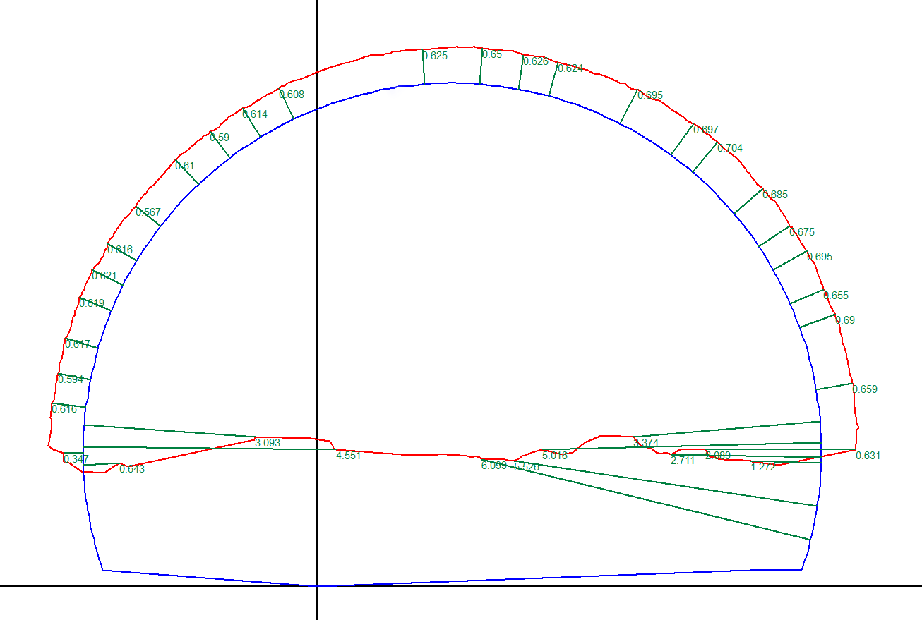The height and width of the screenshot is (620, 922).
Task: Click the 0.625 measurement label
Action: pyautogui.click(x=435, y=56)
